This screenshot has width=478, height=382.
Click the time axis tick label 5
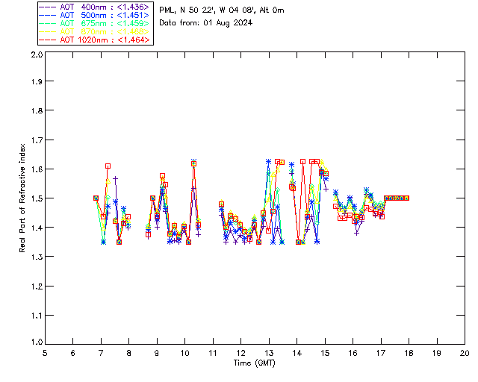45,353
